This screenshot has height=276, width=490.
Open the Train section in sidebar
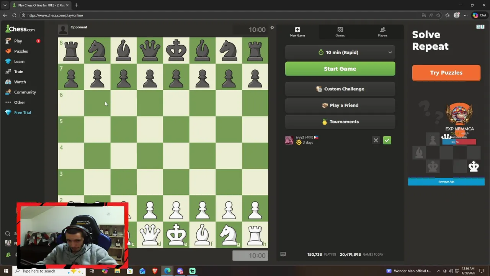click(x=14, y=72)
